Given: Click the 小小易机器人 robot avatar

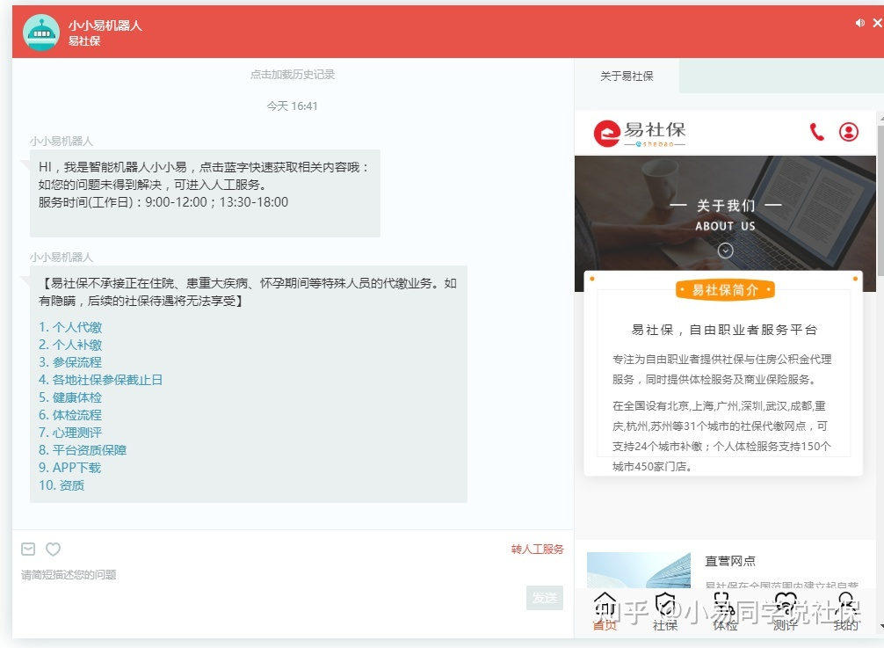Looking at the screenshot, I should pos(41,33).
